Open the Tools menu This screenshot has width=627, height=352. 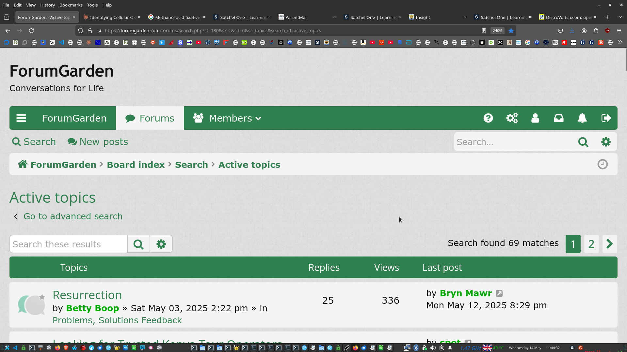pos(92,5)
